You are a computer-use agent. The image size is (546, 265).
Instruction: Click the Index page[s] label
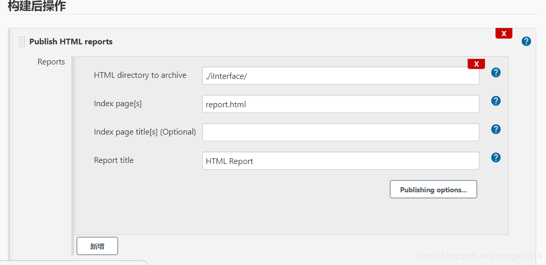tap(118, 104)
